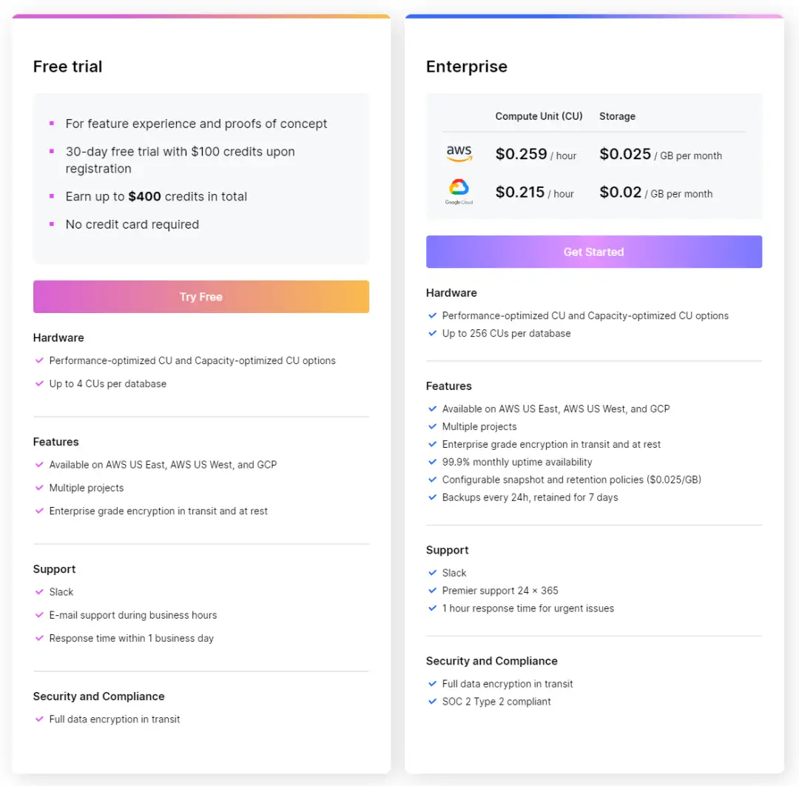
Task: Click the checkmark next to "99.9% monthly uptime availability"
Action: pyautogui.click(x=433, y=462)
